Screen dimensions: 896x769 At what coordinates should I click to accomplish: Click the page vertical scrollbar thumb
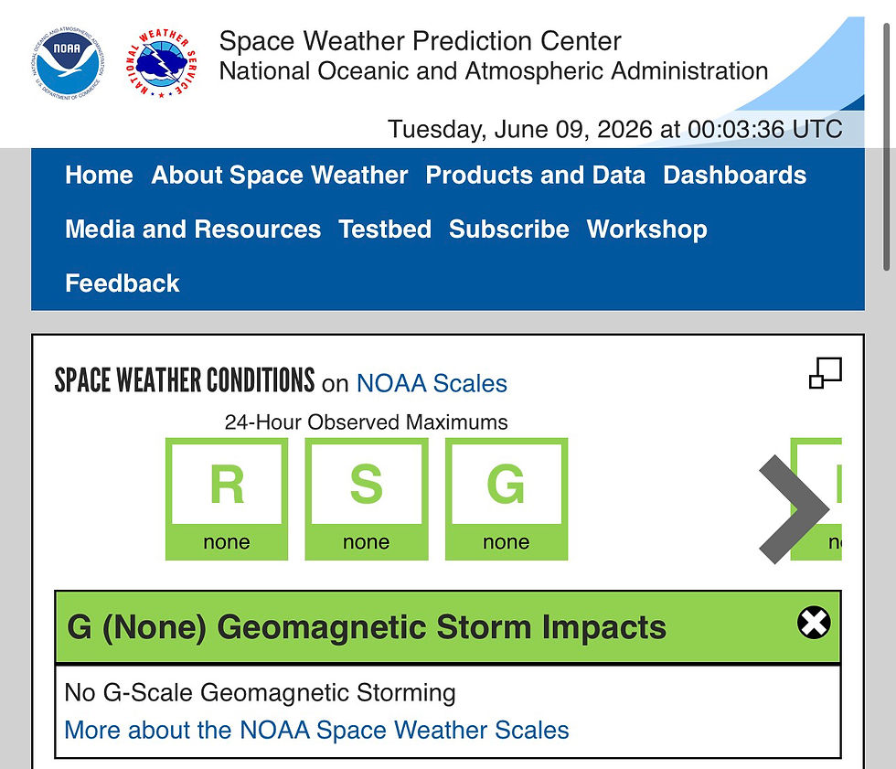tap(887, 145)
